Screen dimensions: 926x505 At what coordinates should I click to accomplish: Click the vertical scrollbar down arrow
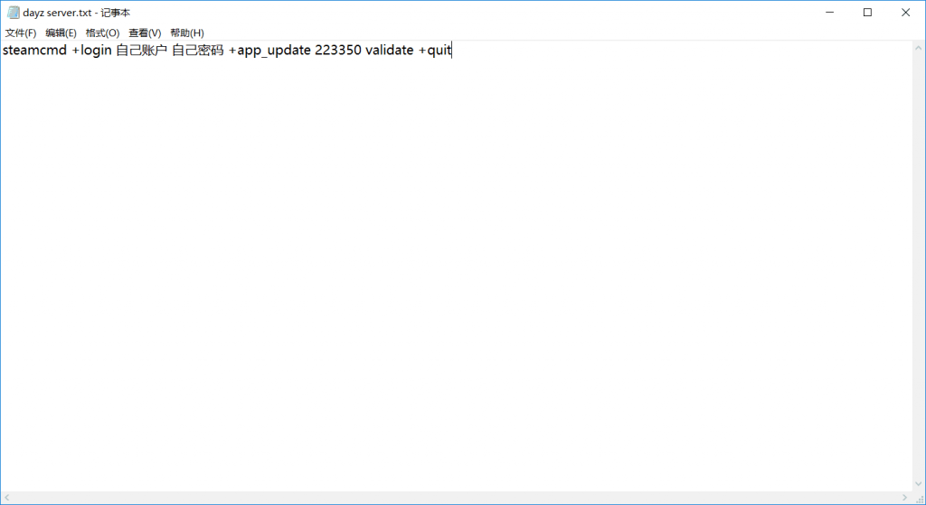919,483
